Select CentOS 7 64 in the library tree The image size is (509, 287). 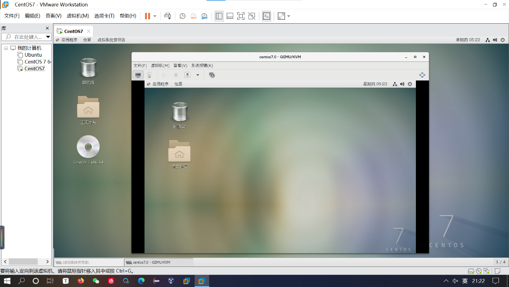(x=35, y=62)
